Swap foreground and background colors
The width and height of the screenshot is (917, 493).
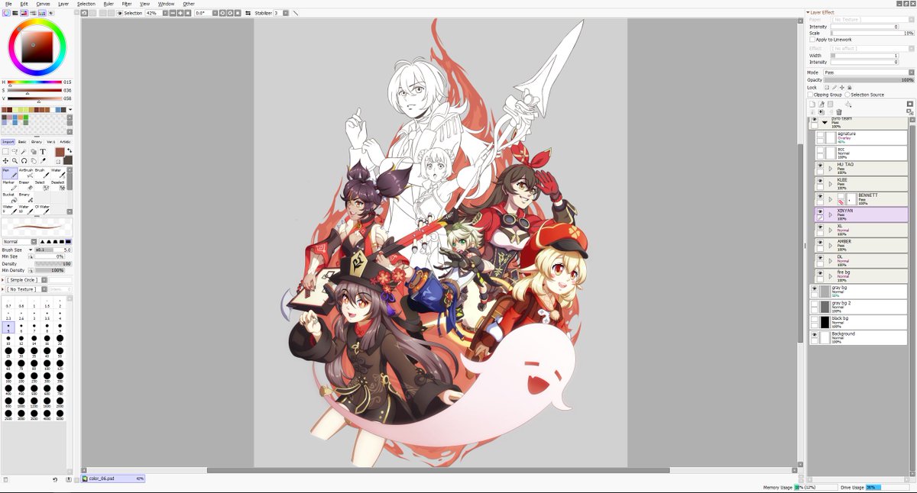tap(70, 150)
